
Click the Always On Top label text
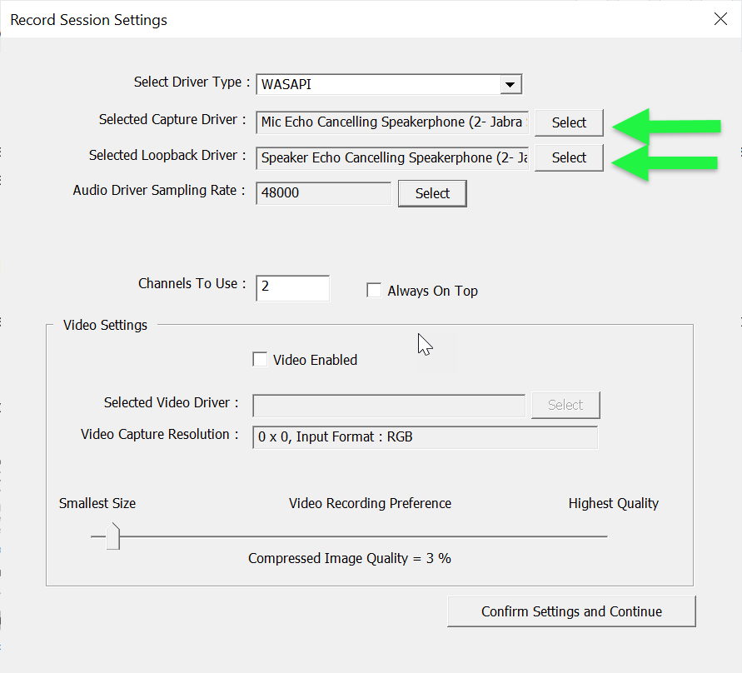tap(432, 291)
